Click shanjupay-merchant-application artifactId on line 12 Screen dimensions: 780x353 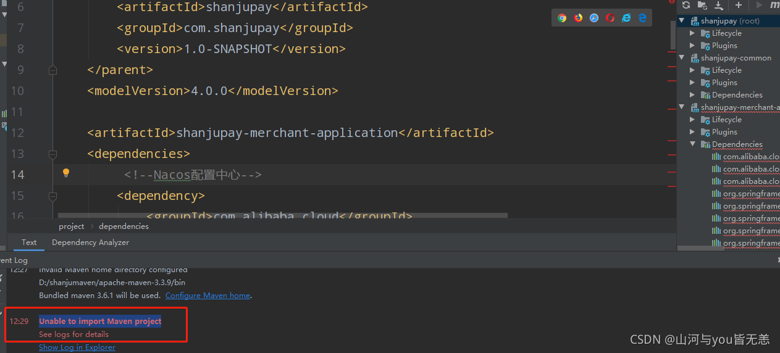pyautogui.click(x=287, y=133)
